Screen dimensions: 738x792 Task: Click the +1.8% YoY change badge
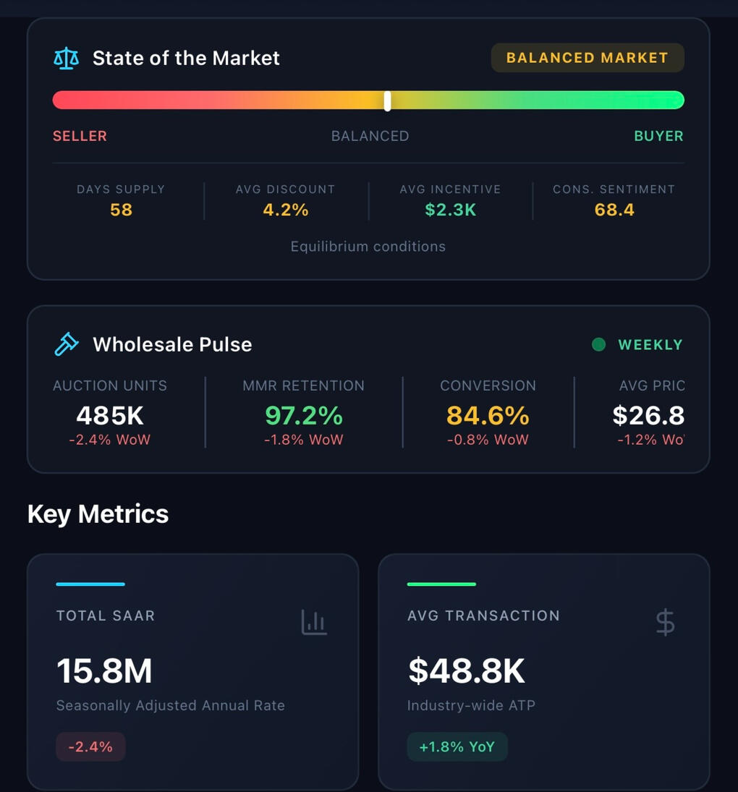457,747
